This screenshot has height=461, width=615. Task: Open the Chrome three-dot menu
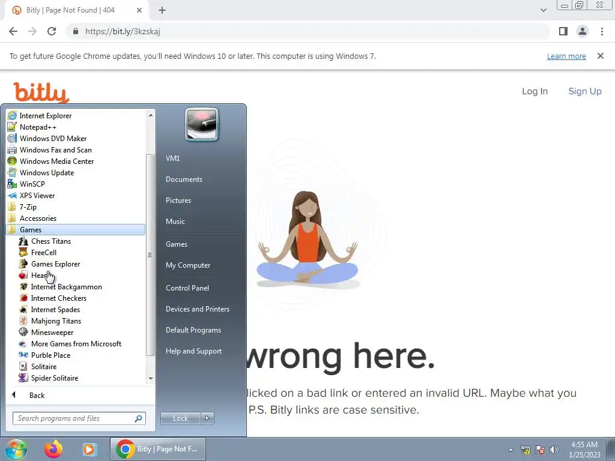602,31
